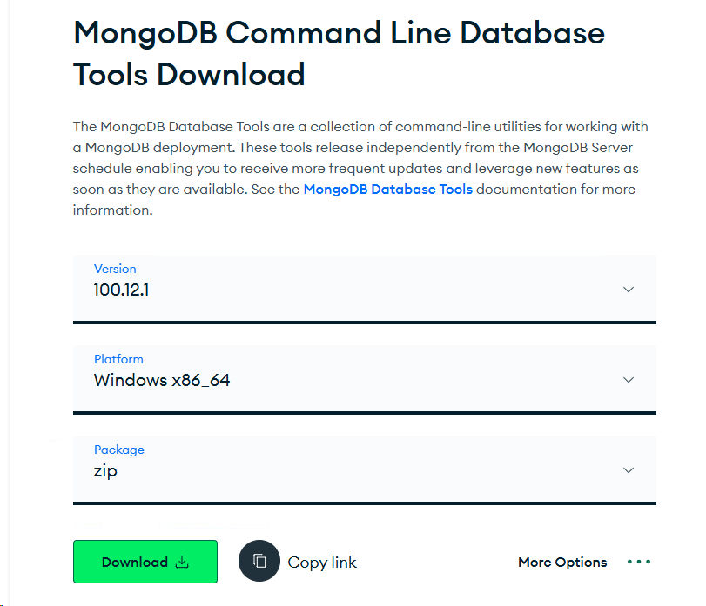Click the description paragraph text

[x=360, y=168]
